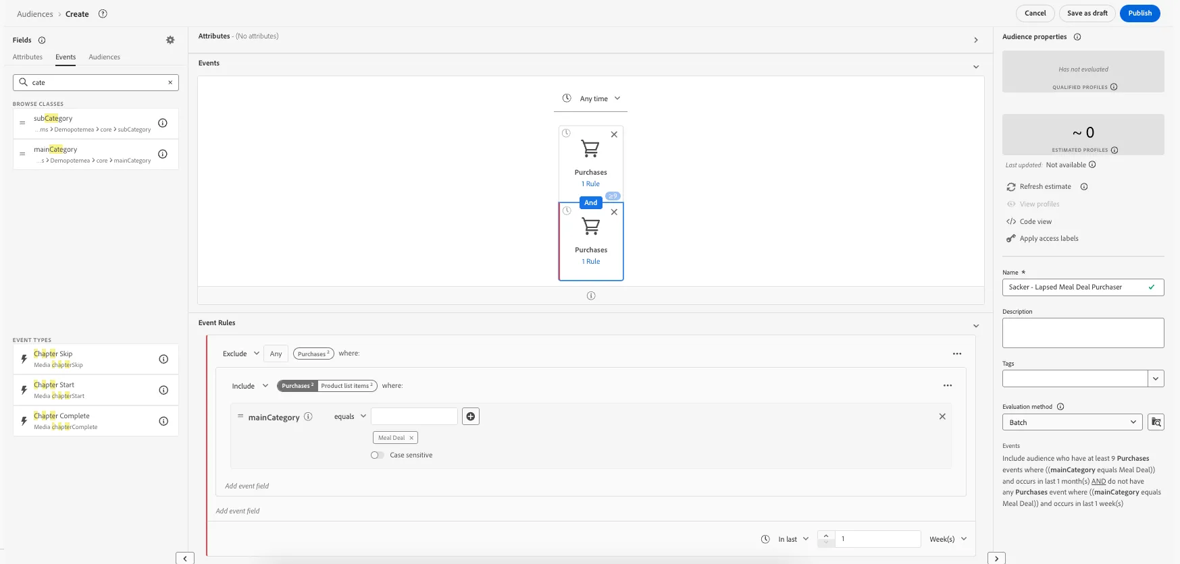Open the Batch evaluation method dropdown
This screenshot has height=564, width=1180.
click(x=1073, y=422)
